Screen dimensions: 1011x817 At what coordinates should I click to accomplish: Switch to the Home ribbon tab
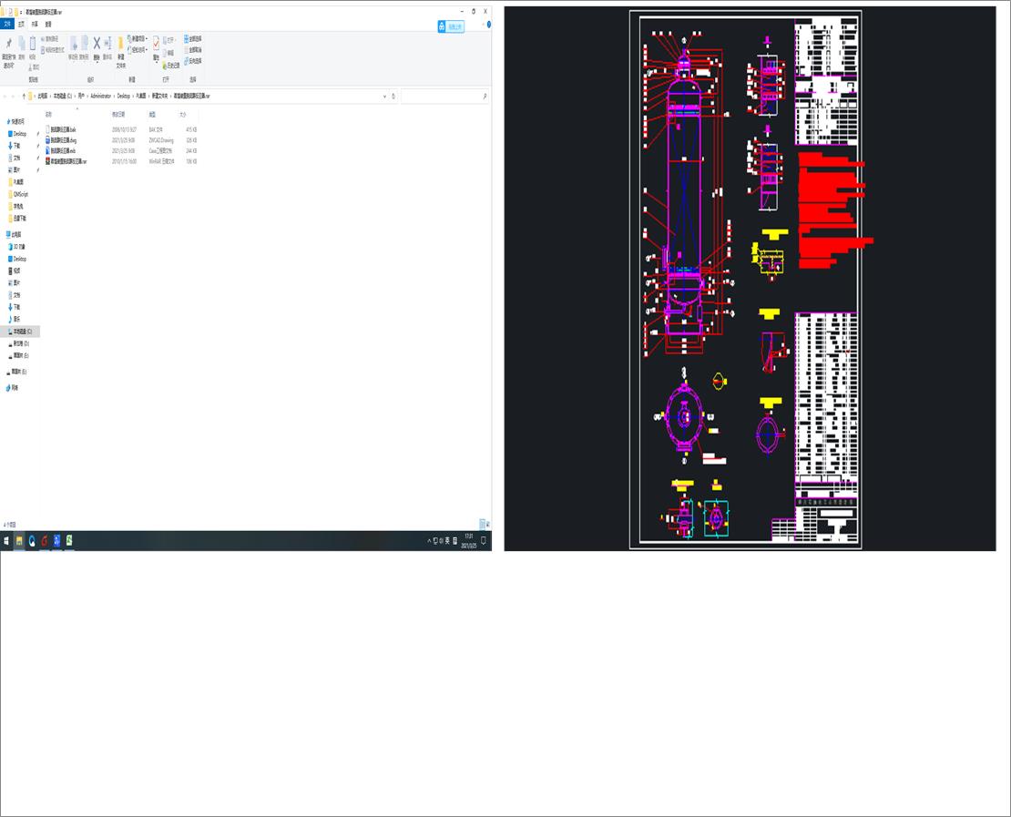point(21,24)
